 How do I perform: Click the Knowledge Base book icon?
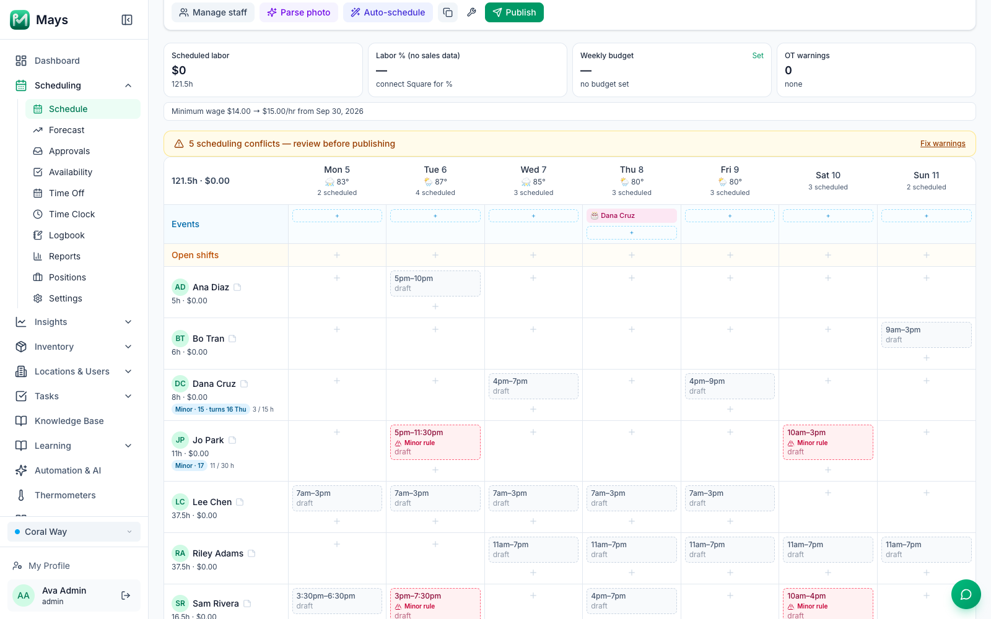(21, 421)
